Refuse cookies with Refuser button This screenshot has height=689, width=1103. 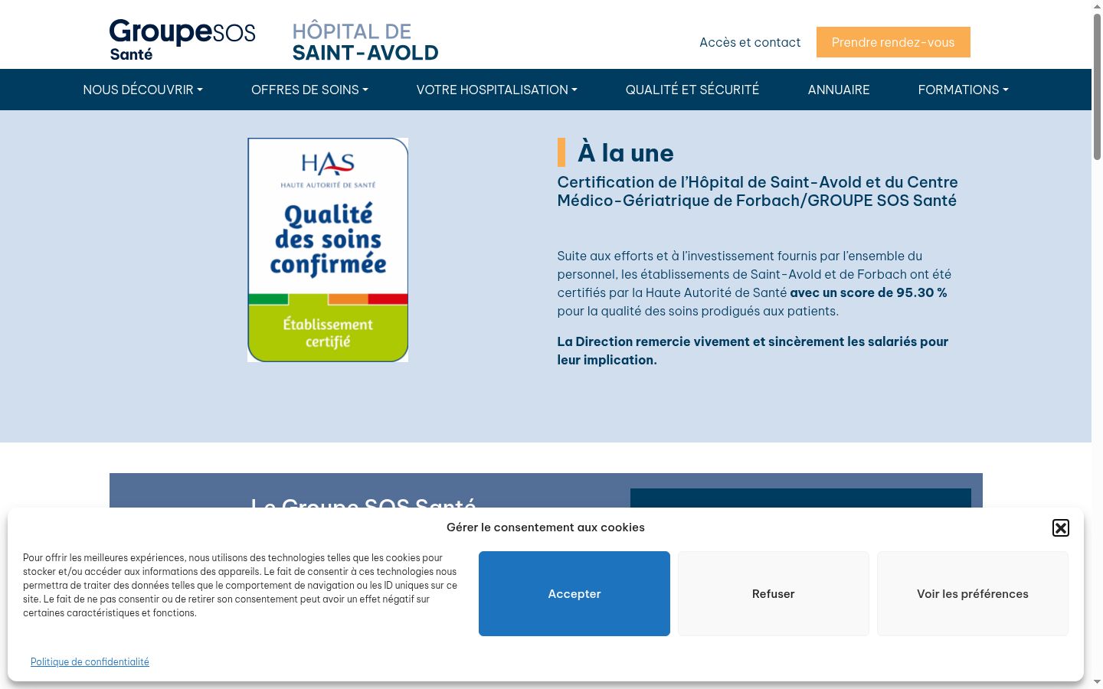(x=774, y=593)
